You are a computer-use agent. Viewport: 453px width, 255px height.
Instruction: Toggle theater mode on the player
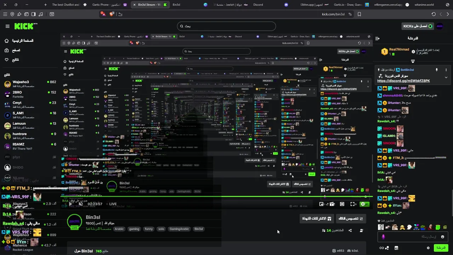(342, 204)
